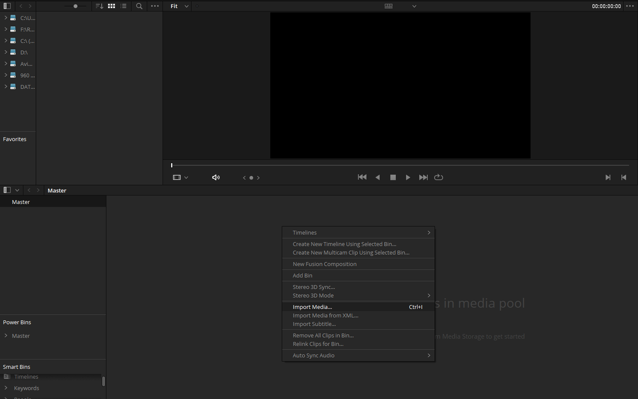This screenshot has height=399, width=638.
Task: Go to last frame
Action: 423,177
